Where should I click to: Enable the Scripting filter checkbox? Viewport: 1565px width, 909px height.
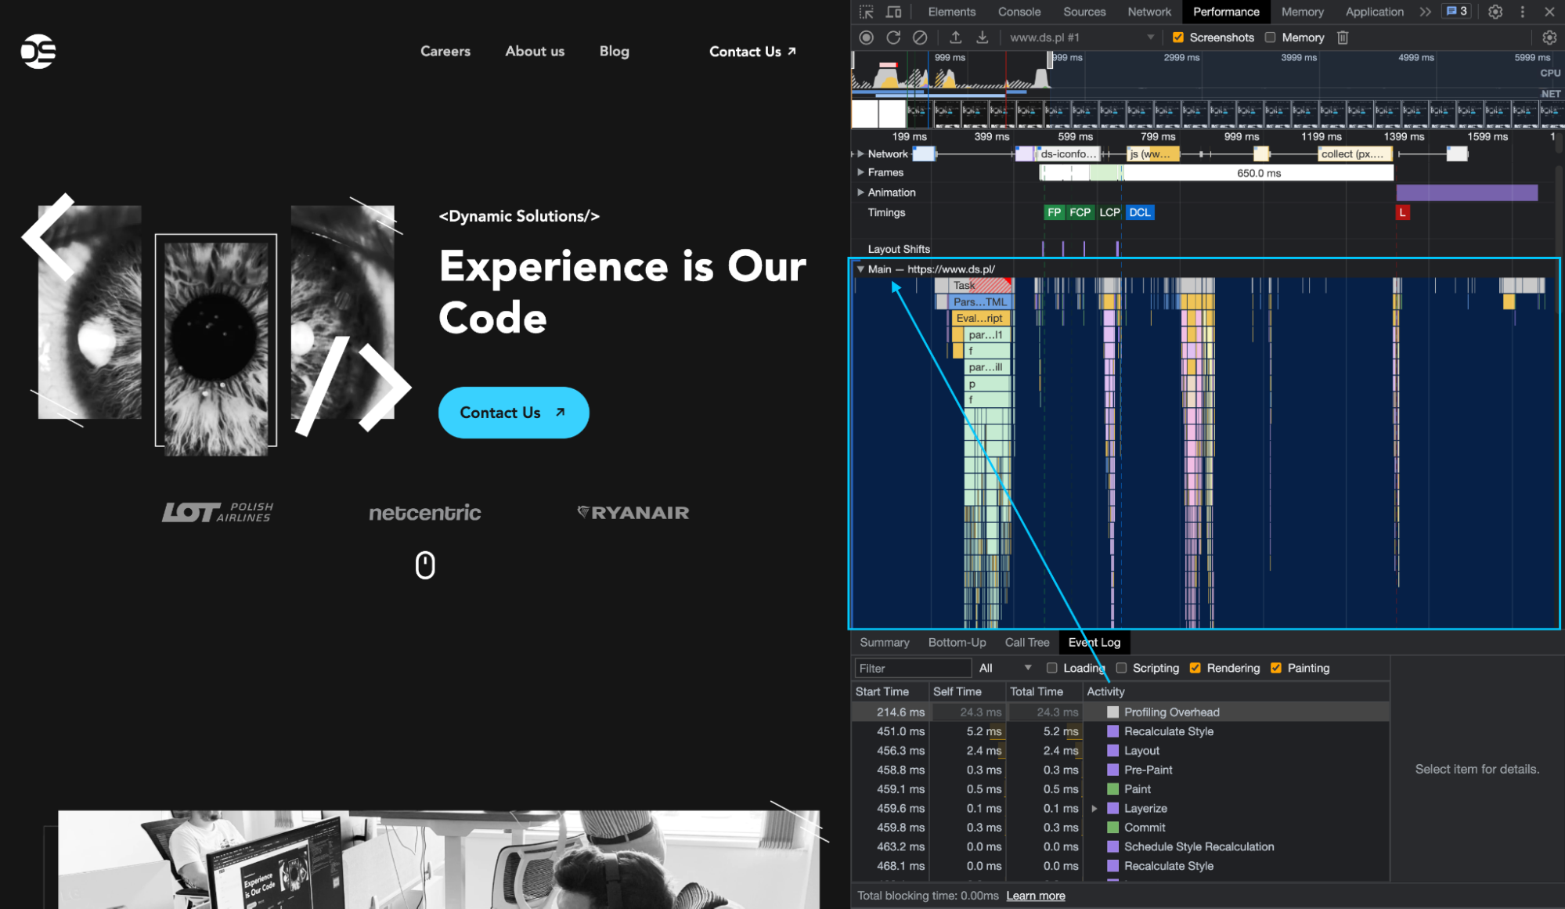(x=1121, y=668)
